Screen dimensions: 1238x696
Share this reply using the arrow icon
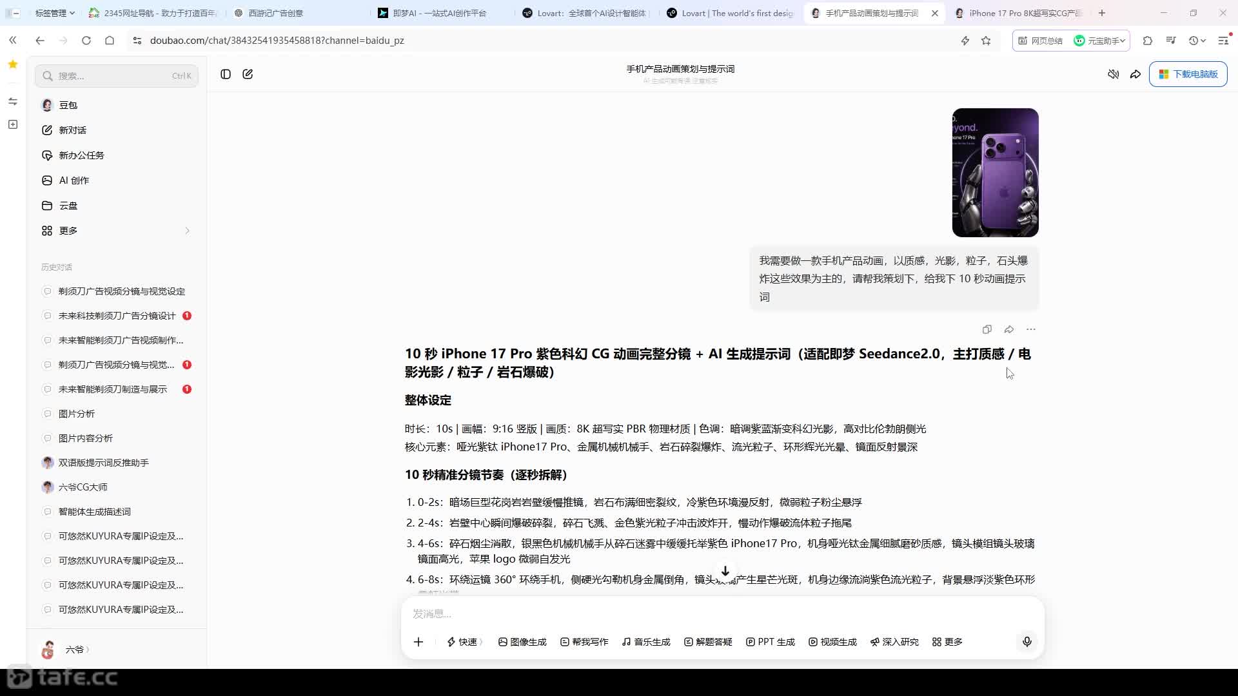pos(1009,329)
